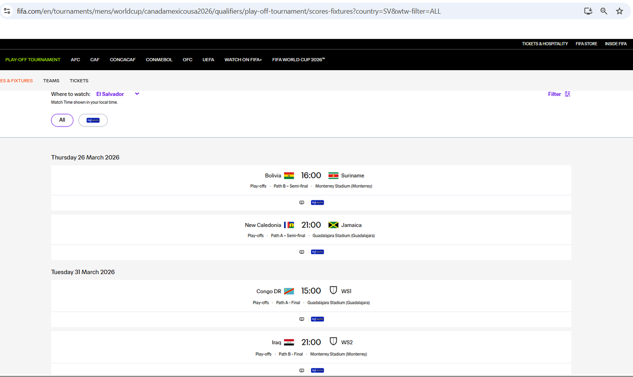Switch to the Teams tab
Image resolution: width=633 pixels, height=377 pixels.
pos(51,81)
